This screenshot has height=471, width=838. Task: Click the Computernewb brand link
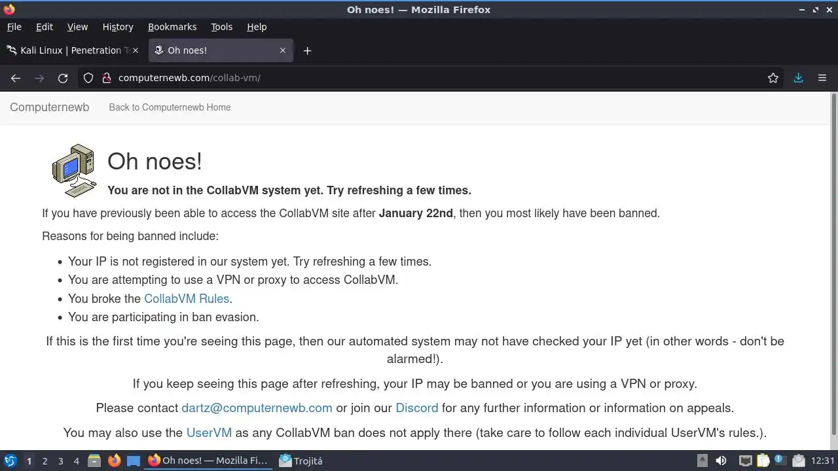[x=50, y=107]
